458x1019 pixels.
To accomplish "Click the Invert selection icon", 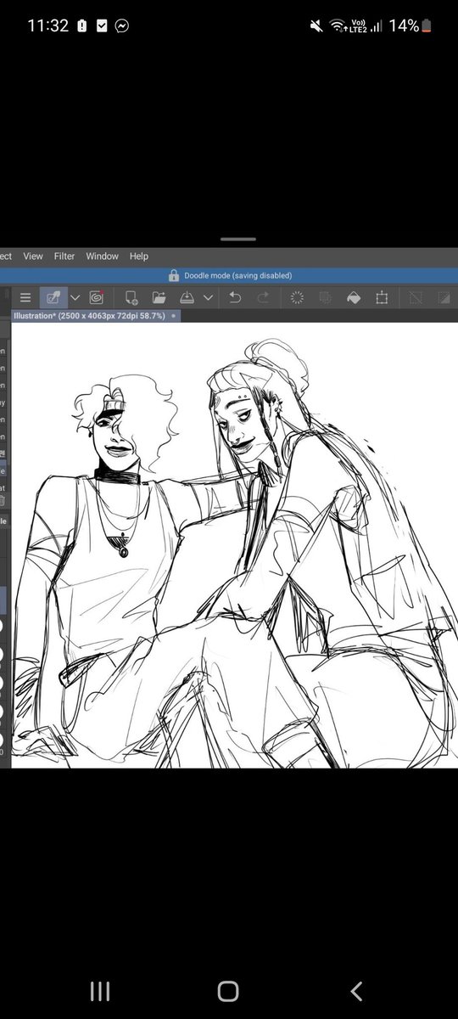I will click(x=444, y=297).
